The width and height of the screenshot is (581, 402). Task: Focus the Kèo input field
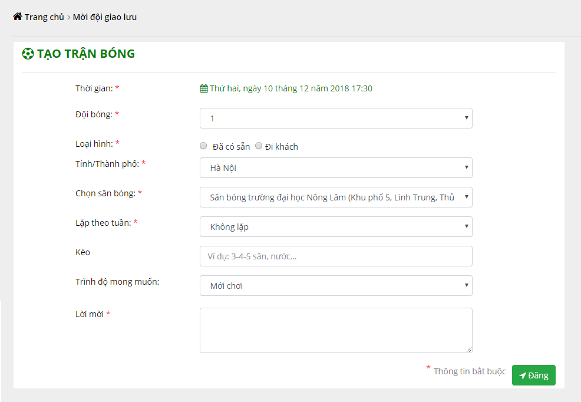point(336,256)
